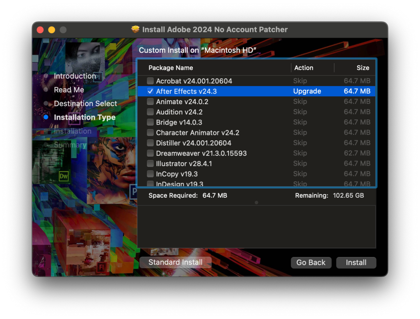Uncheck the After Effects v24.3 package
The image size is (420, 319).
pyautogui.click(x=150, y=91)
